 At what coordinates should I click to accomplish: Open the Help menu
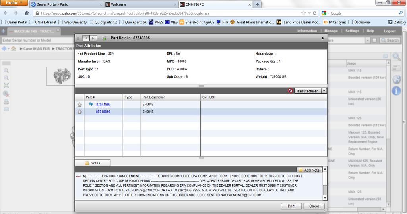pos(370,31)
